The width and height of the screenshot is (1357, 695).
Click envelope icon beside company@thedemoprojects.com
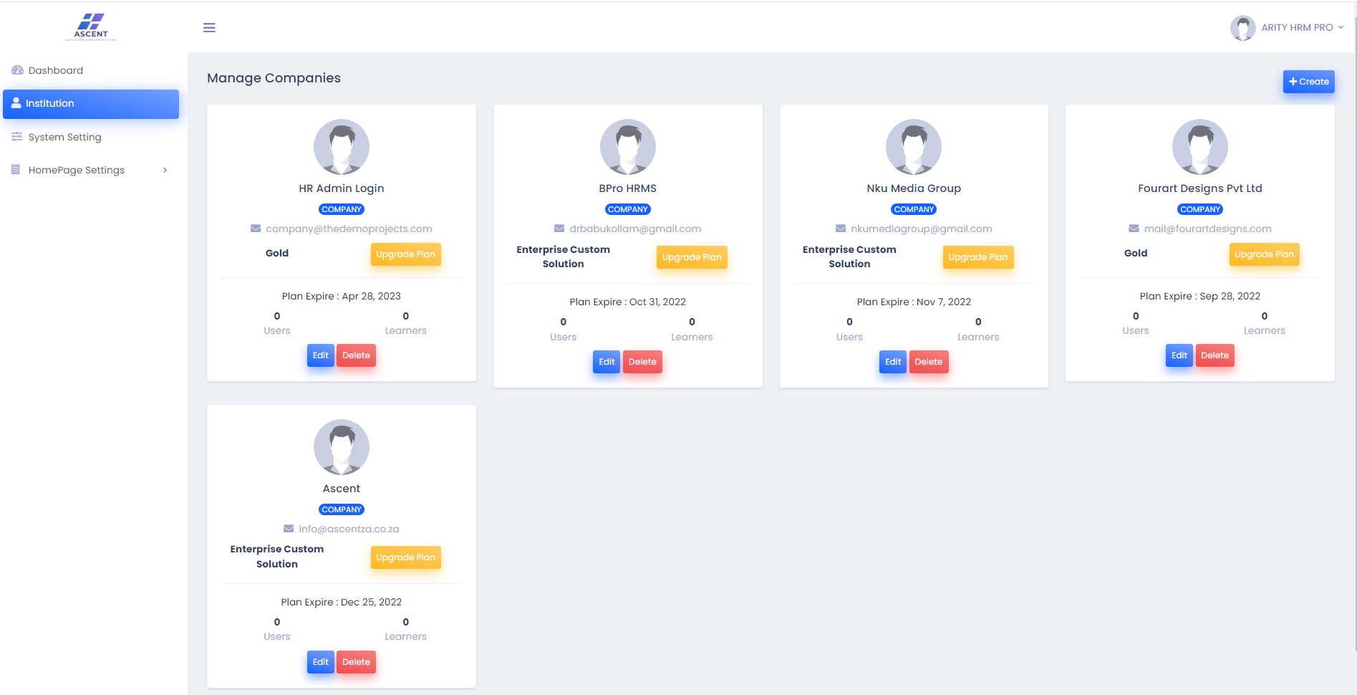click(256, 229)
